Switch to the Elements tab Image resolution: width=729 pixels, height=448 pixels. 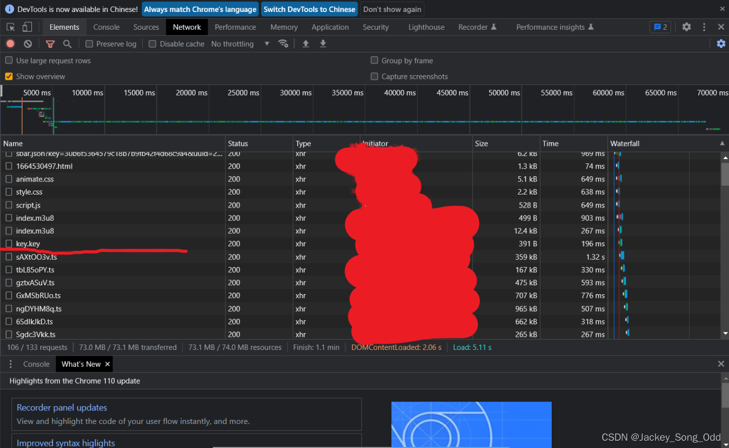[64, 27]
